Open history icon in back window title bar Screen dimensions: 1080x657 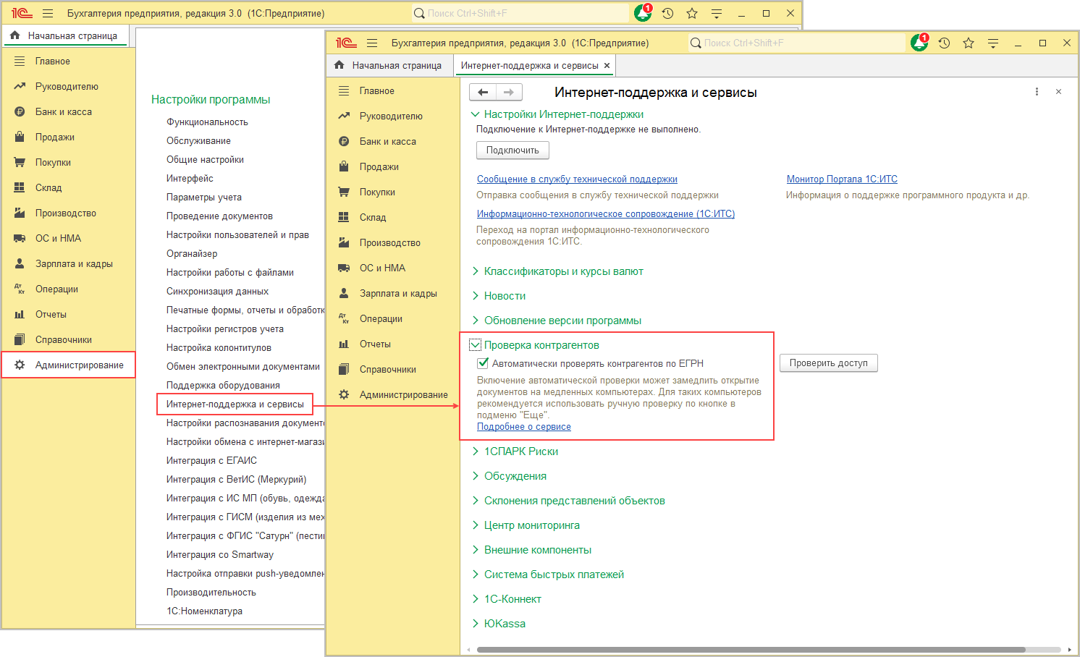667,14
